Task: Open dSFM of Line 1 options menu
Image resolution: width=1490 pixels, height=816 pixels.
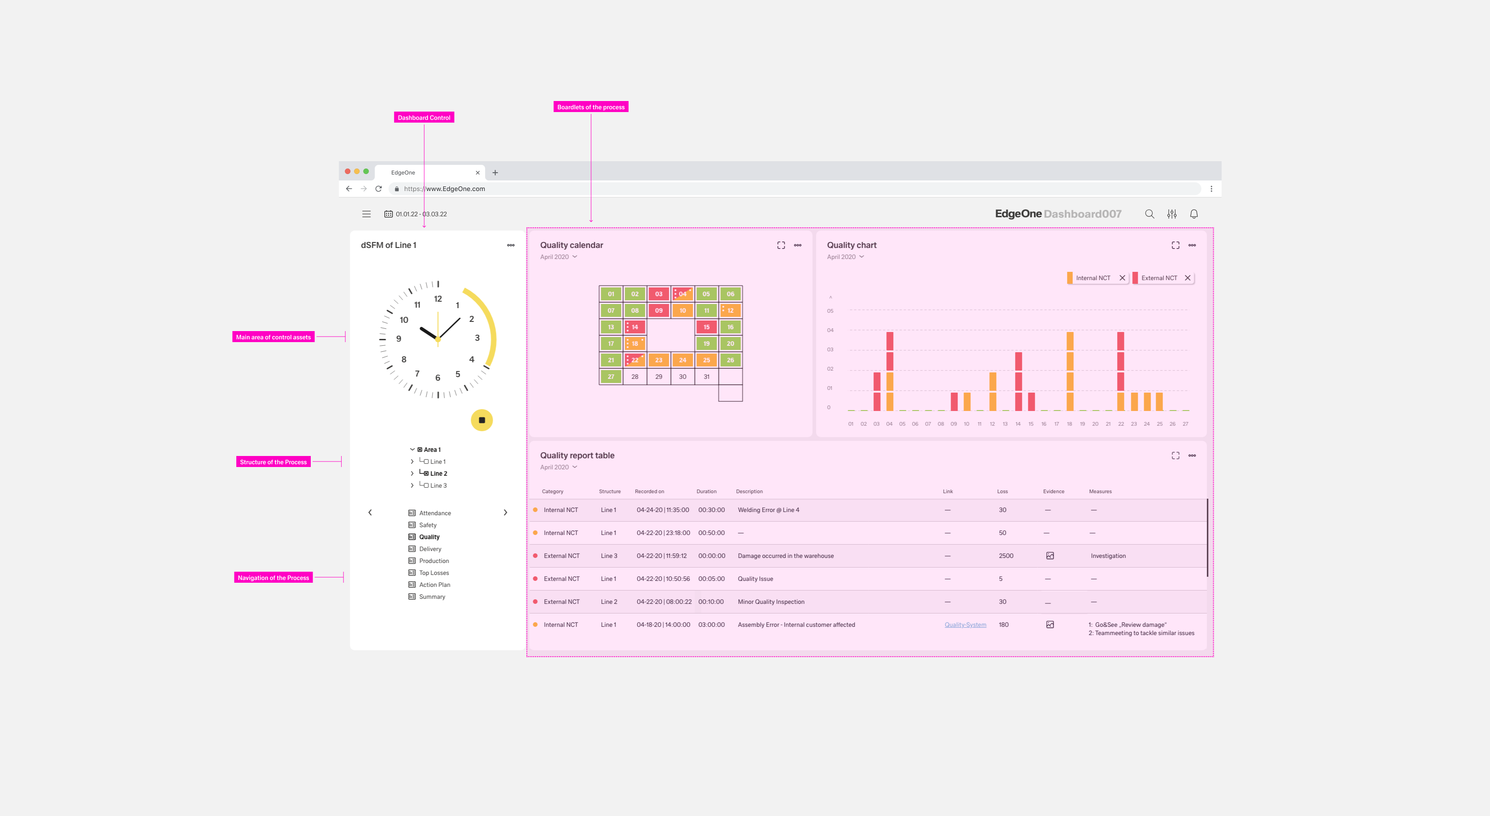Action: [510, 245]
